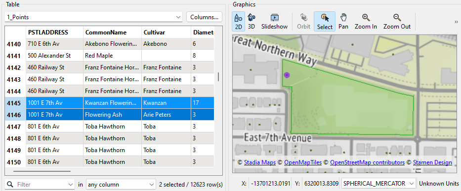Image resolution: width=461 pixels, height=191 pixels.
Task: Click the table's vertical scrollbar thumb
Action: point(218,77)
